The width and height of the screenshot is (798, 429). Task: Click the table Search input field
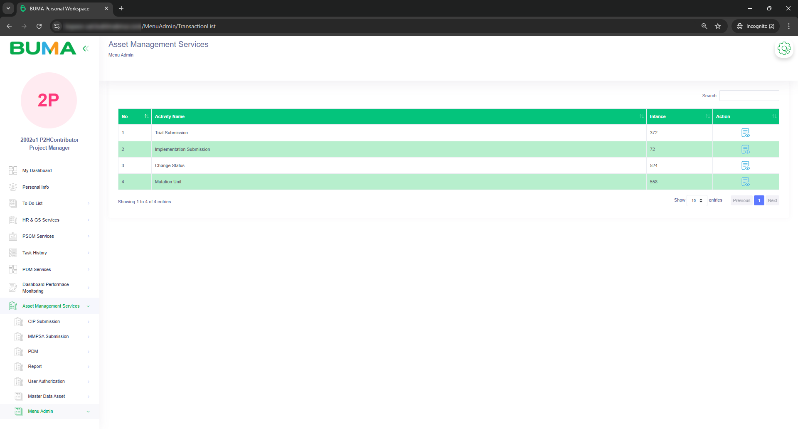749,96
